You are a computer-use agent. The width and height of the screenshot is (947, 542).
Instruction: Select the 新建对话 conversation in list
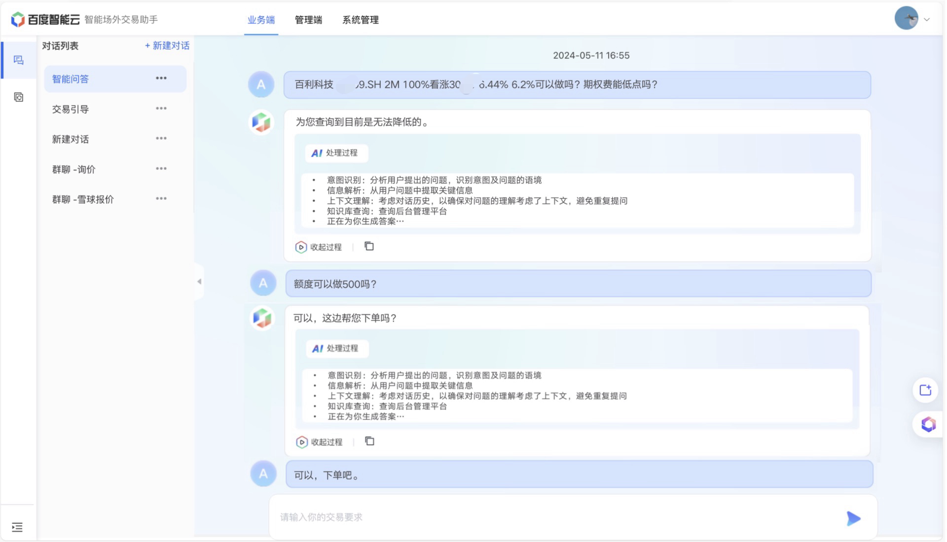coord(115,139)
